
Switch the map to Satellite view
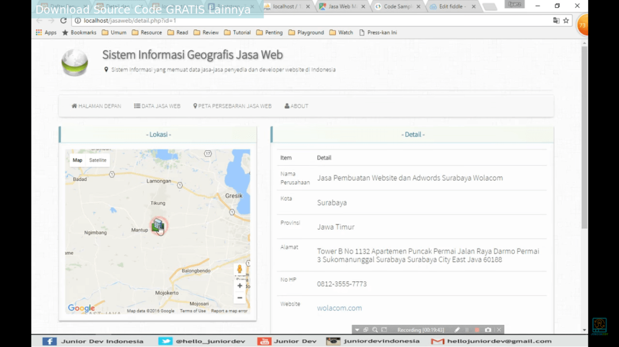(x=98, y=160)
